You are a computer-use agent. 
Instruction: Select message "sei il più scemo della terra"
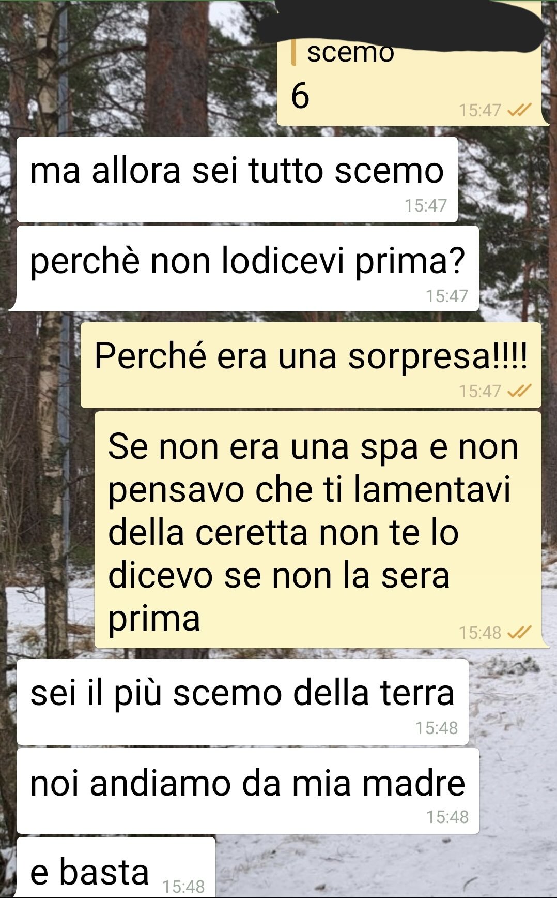[x=242, y=702]
